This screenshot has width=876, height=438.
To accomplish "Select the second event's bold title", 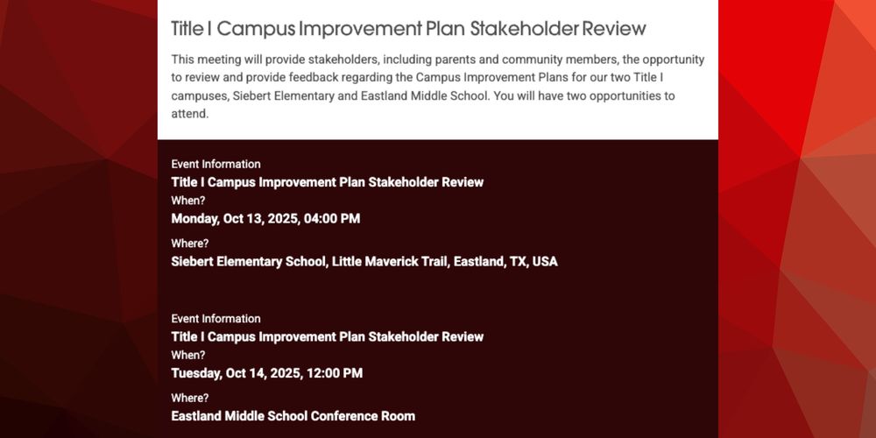I will [327, 336].
